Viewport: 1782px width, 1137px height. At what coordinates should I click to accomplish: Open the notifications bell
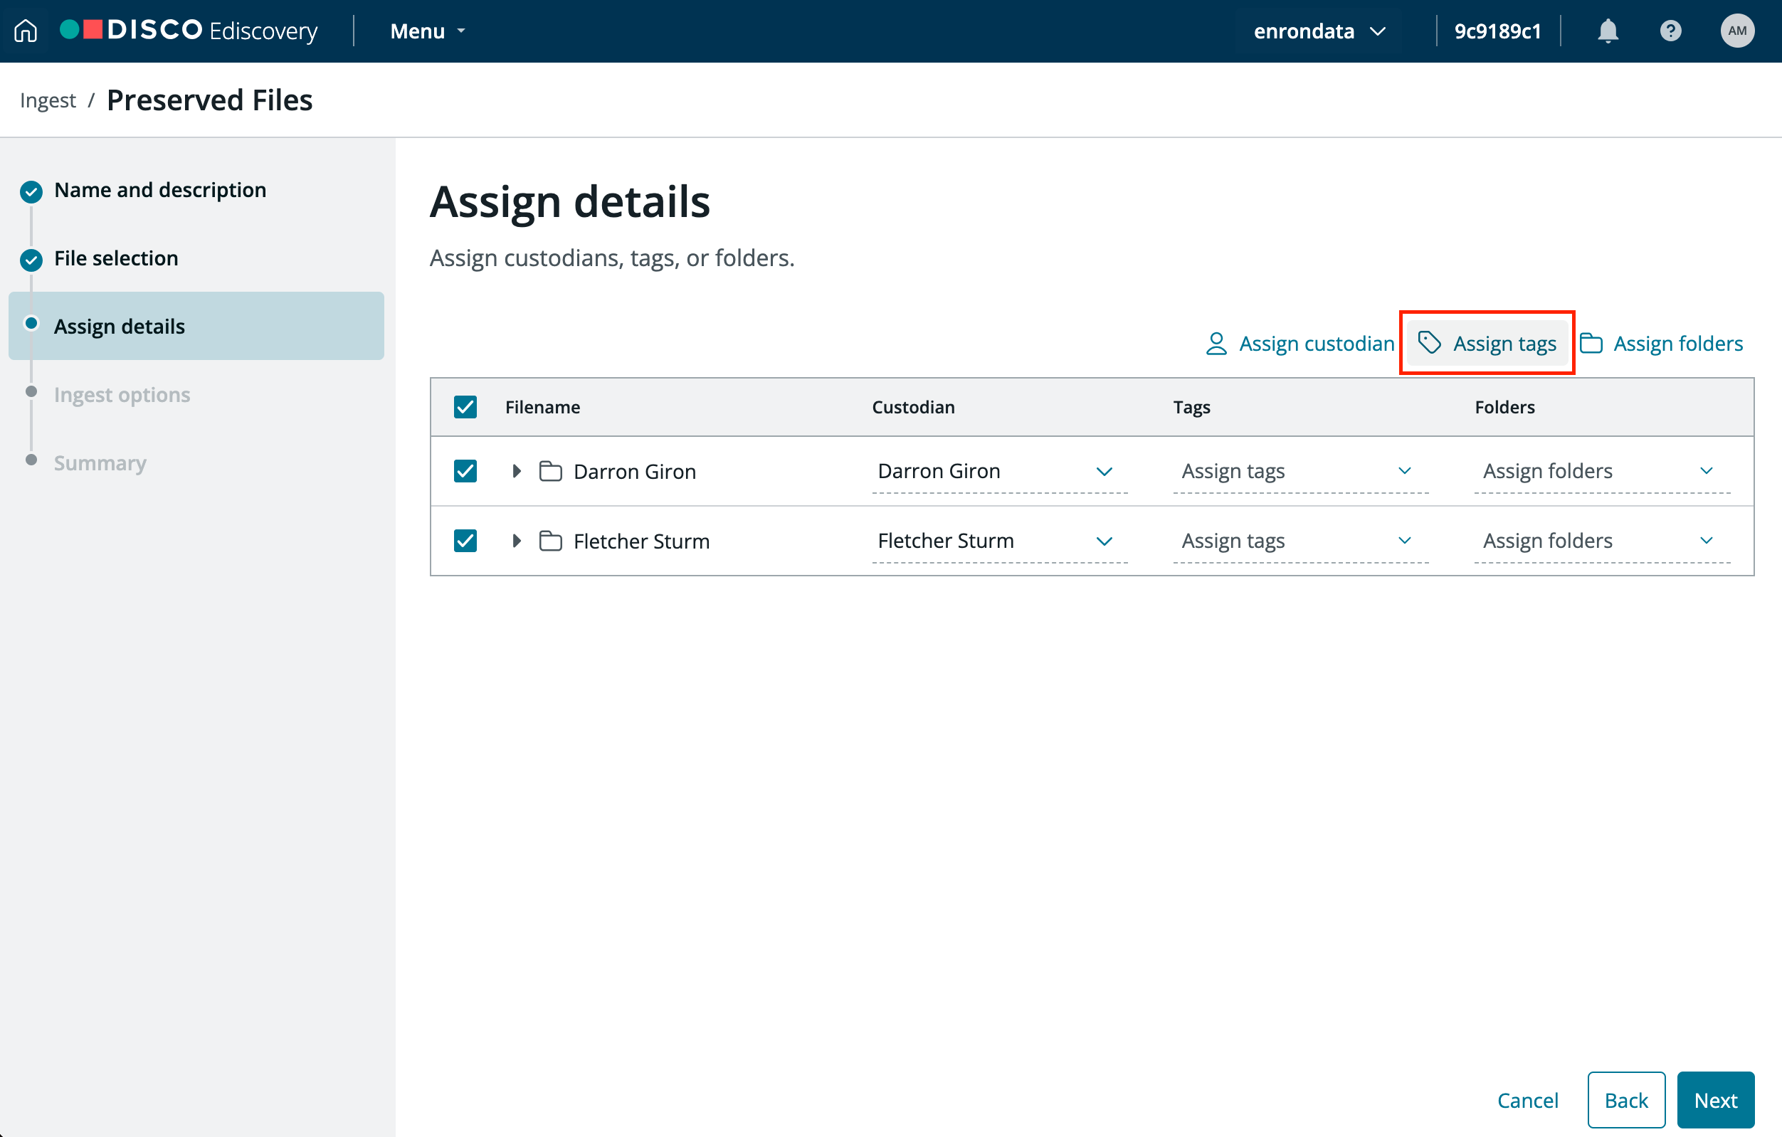point(1608,31)
